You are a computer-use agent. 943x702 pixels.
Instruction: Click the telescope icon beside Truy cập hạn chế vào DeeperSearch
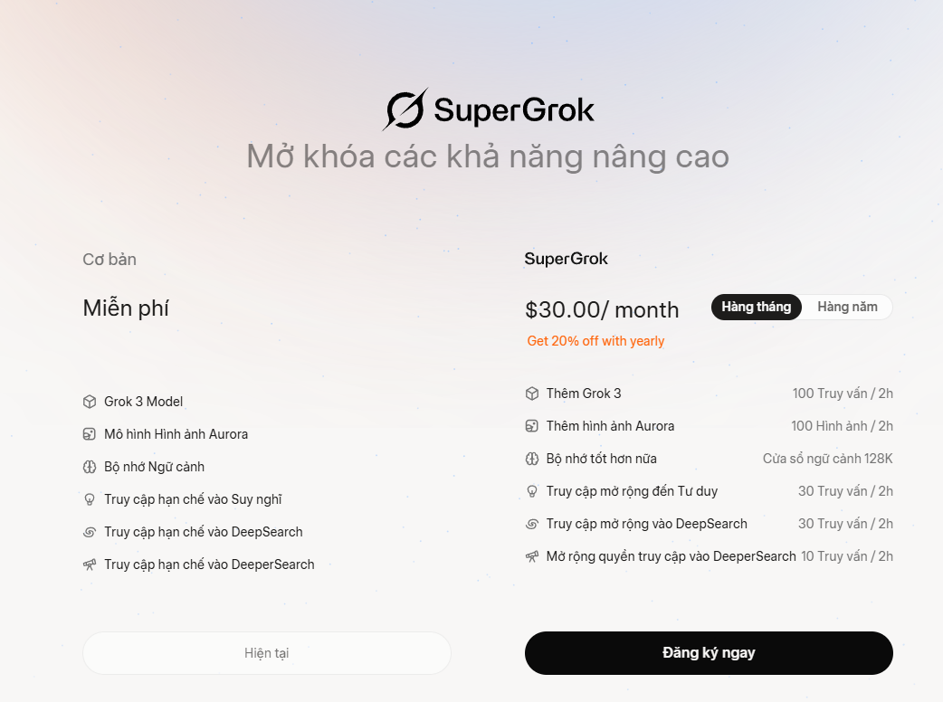click(x=90, y=564)
